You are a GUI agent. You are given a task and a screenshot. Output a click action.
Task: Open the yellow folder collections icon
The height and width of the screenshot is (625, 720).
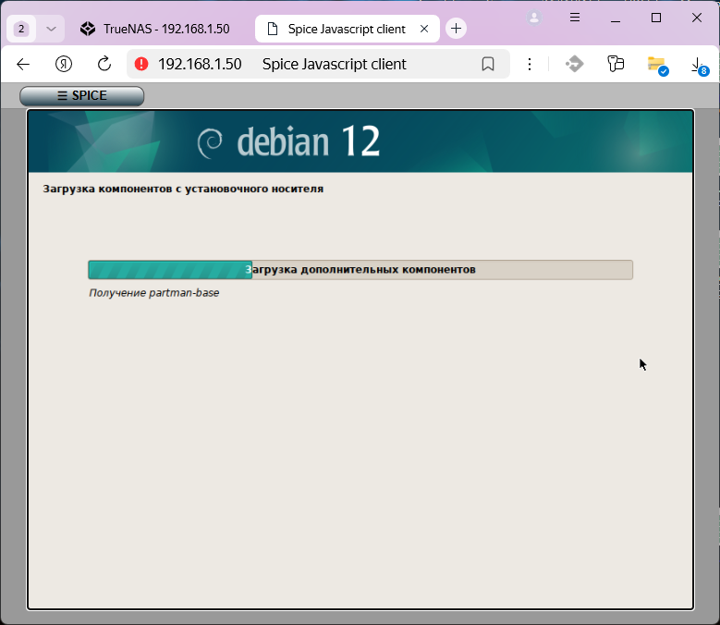[x=656, y=65]
